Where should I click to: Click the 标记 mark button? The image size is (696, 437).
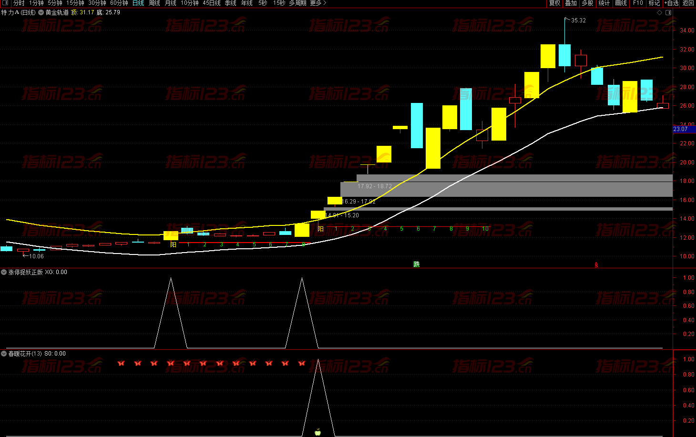pos(654,3)
